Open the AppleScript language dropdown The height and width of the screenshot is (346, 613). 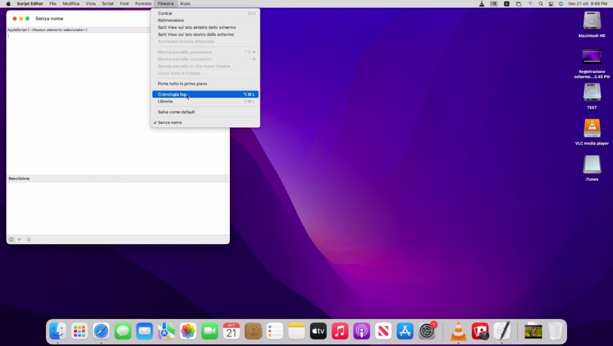click(18, 29)
